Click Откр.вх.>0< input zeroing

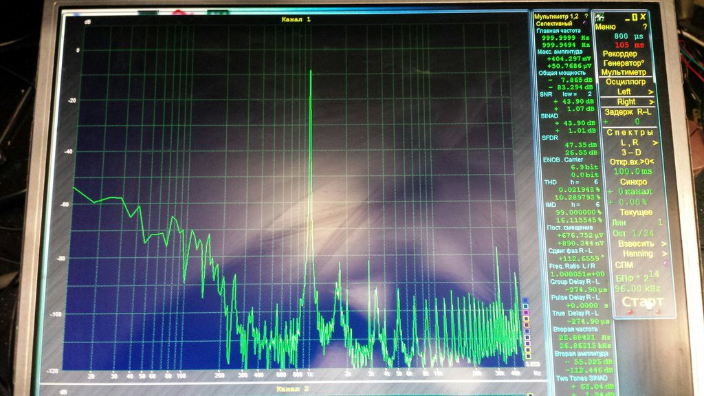[631, 162]
